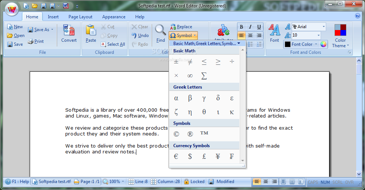Click the Softpedia test.rtf status bar entry

pos(51,182)
